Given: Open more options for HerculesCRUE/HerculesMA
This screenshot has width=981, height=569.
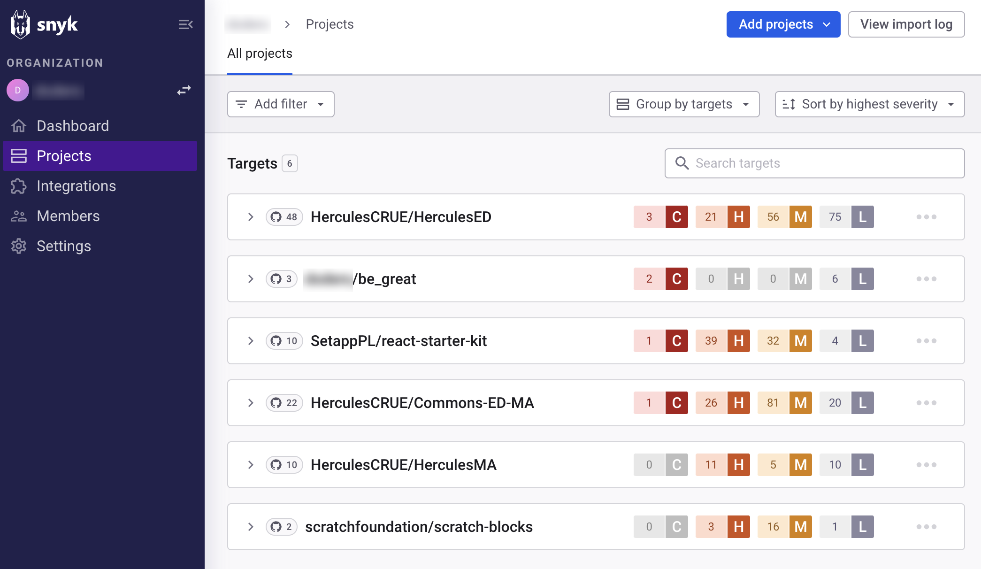Looking at the screenshot, I should click(x=927, y=465).
